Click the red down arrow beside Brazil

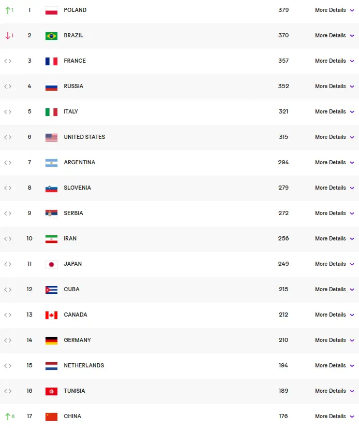pos(8,35)
